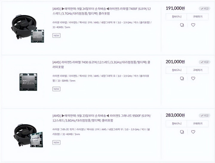
Task: Open the Ryzen 7400F product title link
Action: click(x=102, y=11)
